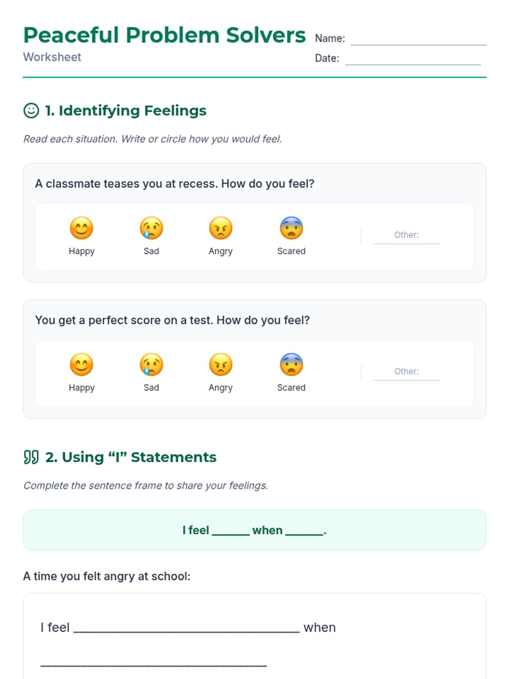509x679 pixels.
Task: Choose the Angry face under the recess question
Action: [x=221, y=228]
